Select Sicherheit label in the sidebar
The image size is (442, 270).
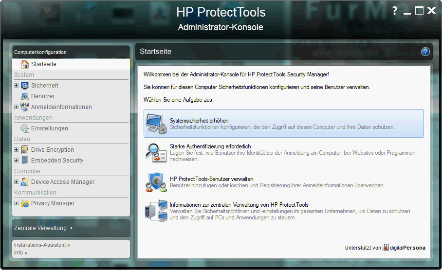pos(44,86)
